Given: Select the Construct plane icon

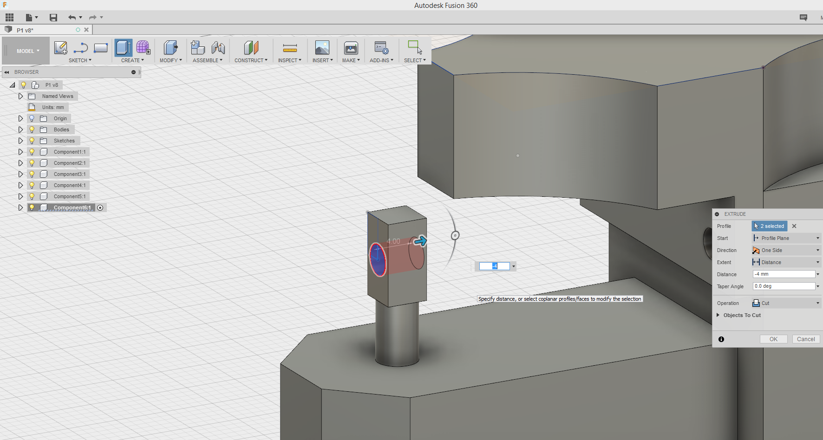Looking at the screenshot, I should [251, 47].
